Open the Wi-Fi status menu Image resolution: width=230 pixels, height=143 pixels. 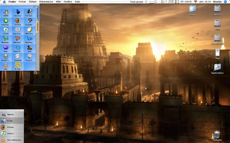tap(195, 2)
